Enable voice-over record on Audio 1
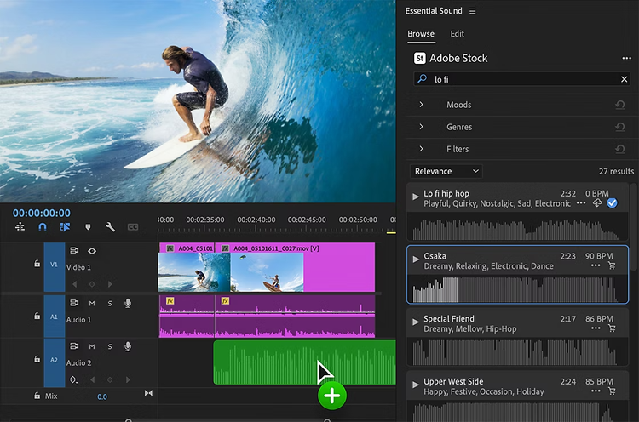 (x=128, y=303)
